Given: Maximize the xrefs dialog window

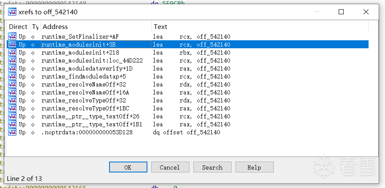Looking at the screenshot, I should click(x=341, y=11).
